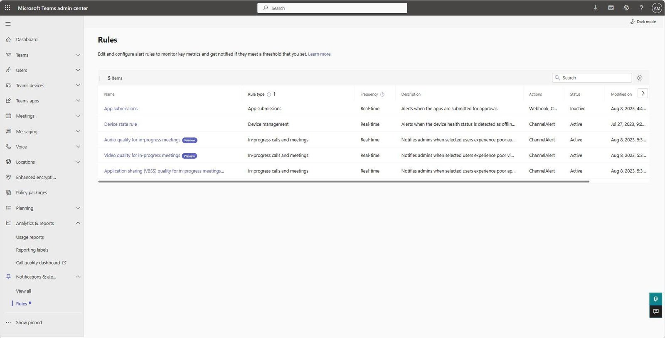Click Show pinned in sidebar
Image resolution: width=665 pixels, height=338 pixels.
pyautogui.click(x=29, y=323)
